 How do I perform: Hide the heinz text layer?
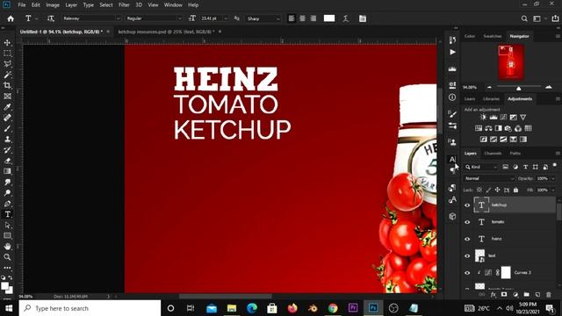[467, 239]
